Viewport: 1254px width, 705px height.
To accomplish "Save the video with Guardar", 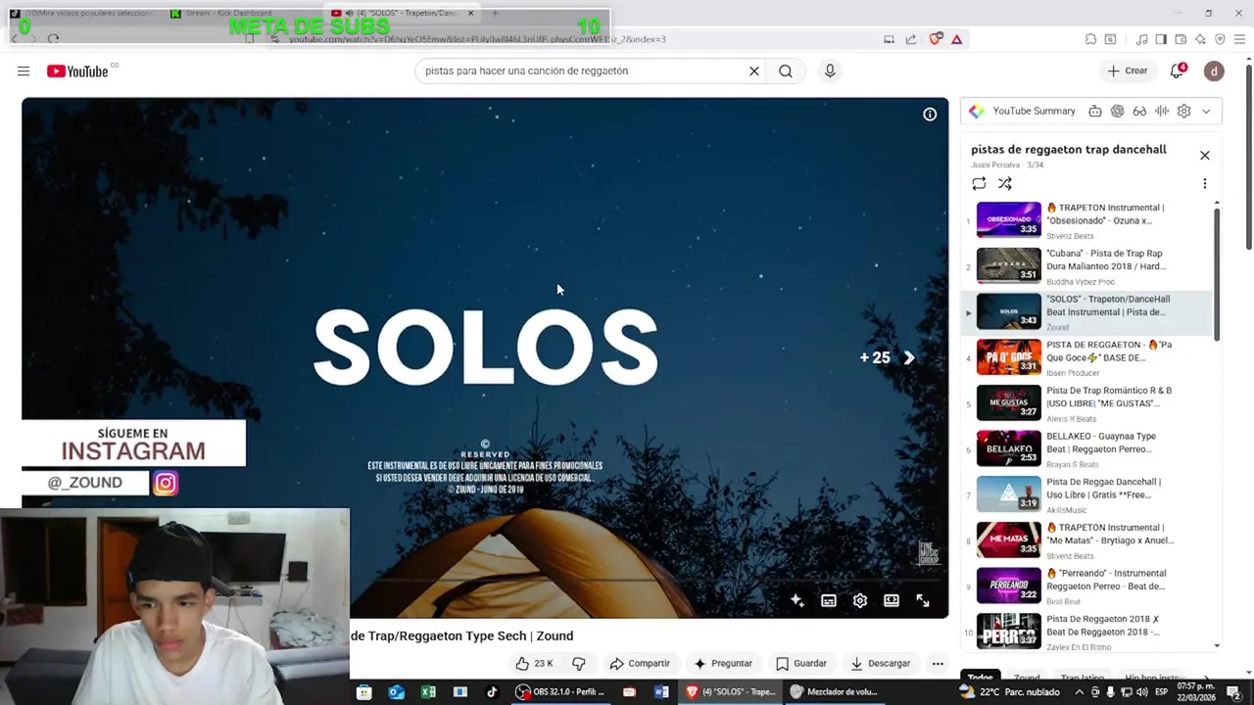I will (802, 663).
